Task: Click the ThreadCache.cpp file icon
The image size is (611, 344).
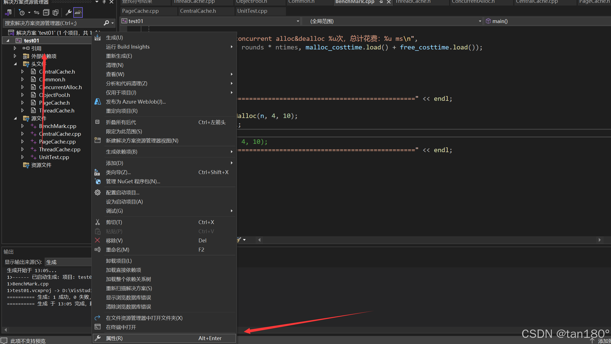Action: pyautogui.click(x=34, y=149)
